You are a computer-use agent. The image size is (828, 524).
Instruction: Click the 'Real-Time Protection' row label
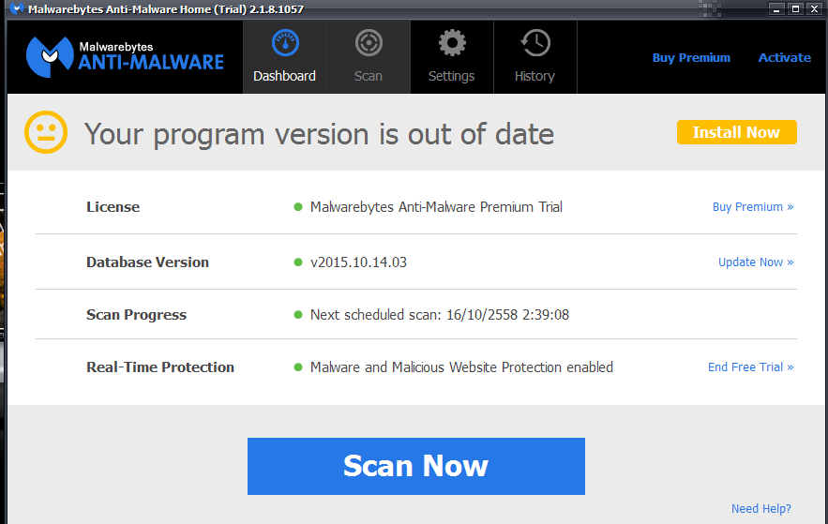[x=160, y=367]
